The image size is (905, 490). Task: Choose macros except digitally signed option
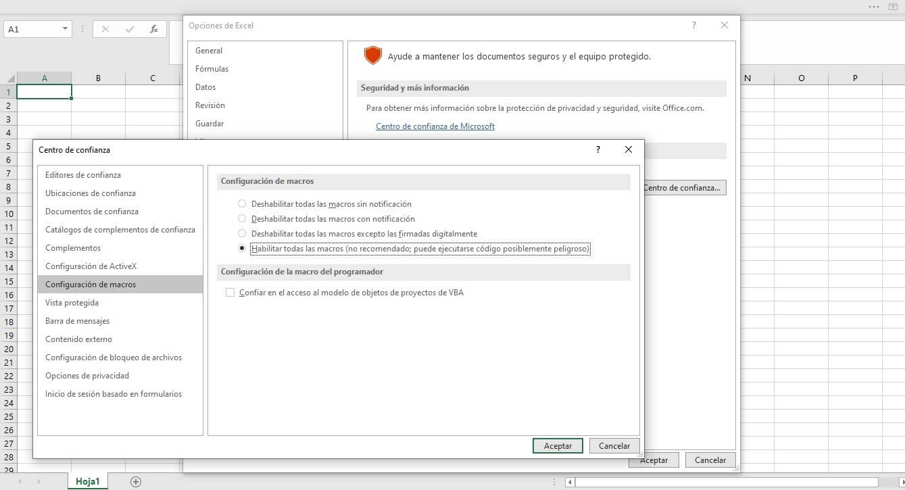[242, 233]
